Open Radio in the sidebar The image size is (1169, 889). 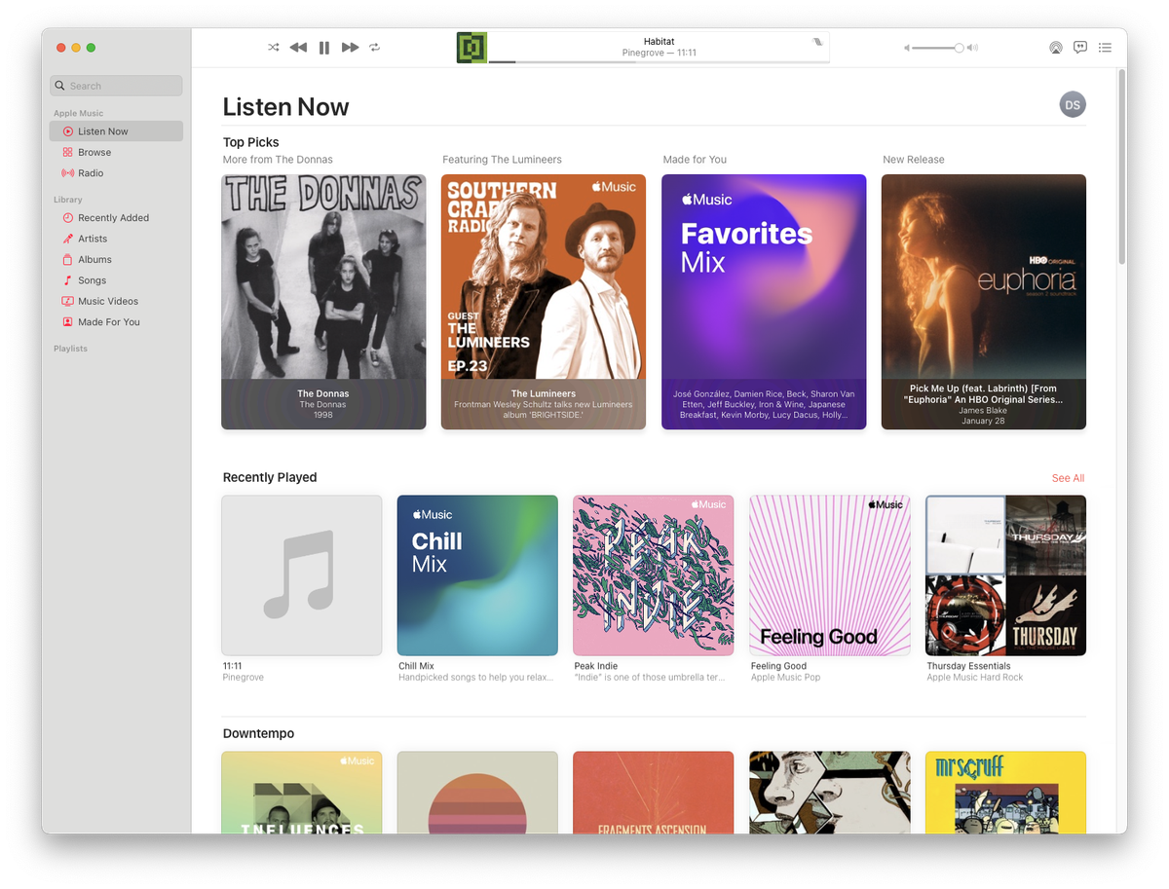[x=116, y=173]
